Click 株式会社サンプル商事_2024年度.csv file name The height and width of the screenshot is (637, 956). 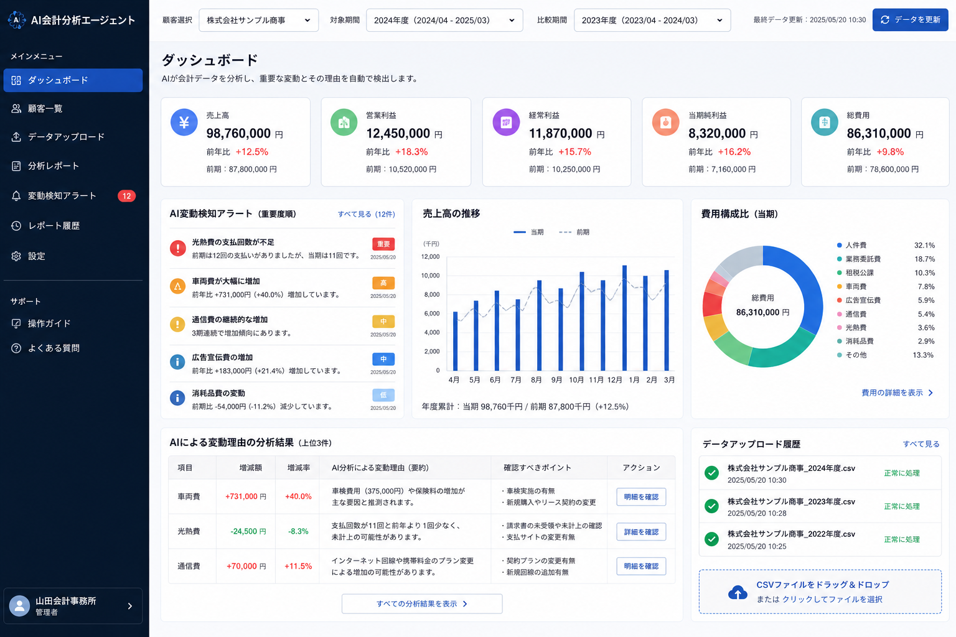791,468
